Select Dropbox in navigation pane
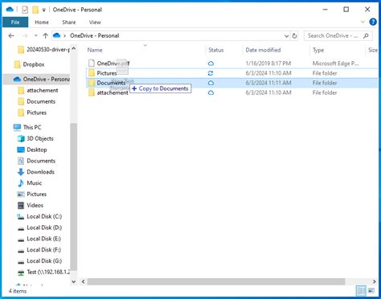381x299 pixels. 29,64
